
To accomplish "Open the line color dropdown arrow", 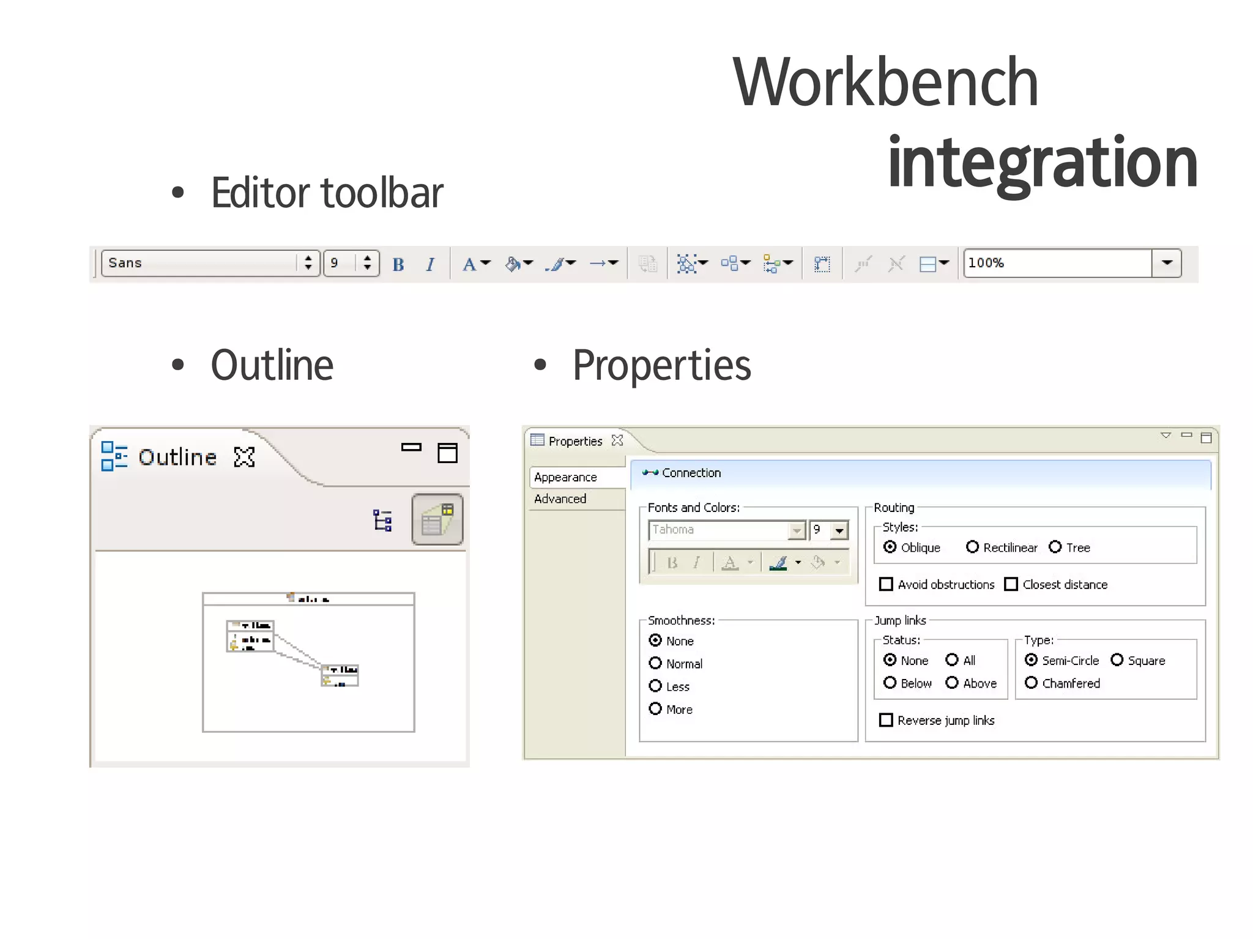I will [x=571, y=263].
